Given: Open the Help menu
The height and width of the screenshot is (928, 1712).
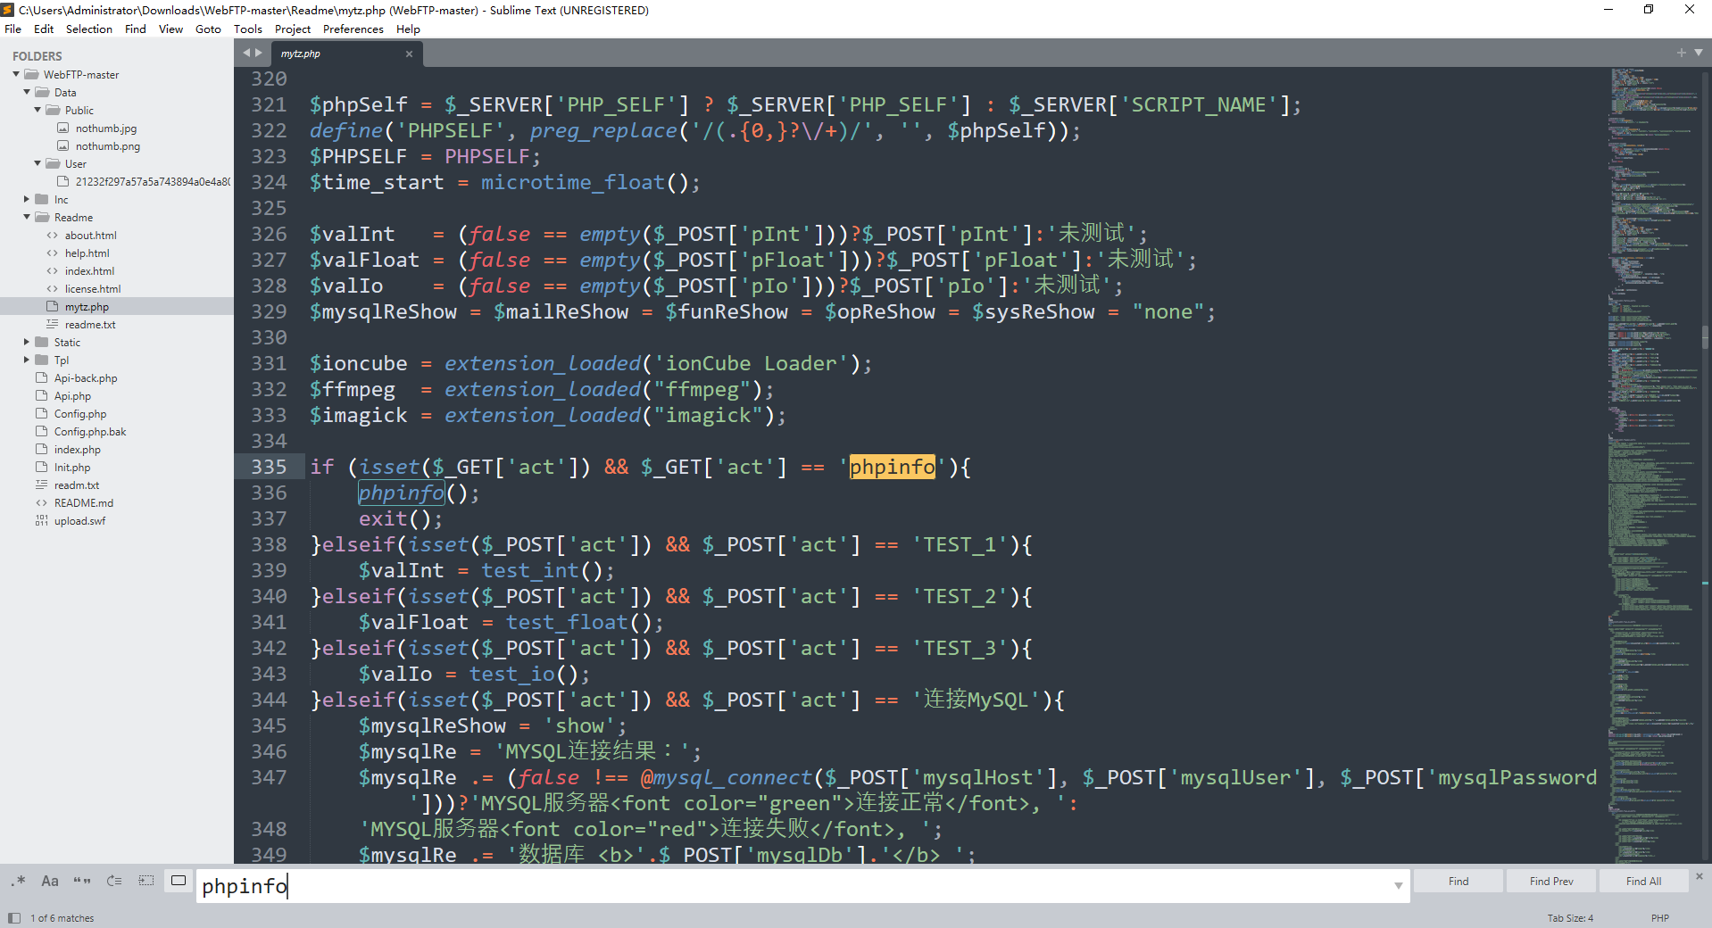Looking at the screenshot, I should (408, 29).
